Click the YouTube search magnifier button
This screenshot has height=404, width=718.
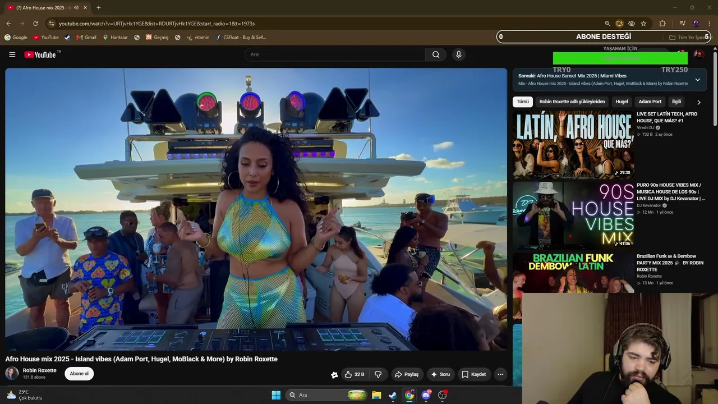click(436, 54)
